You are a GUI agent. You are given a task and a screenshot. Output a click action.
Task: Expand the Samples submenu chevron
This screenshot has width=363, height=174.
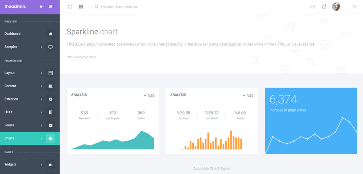pyautogui.click(x=41, y=47)
